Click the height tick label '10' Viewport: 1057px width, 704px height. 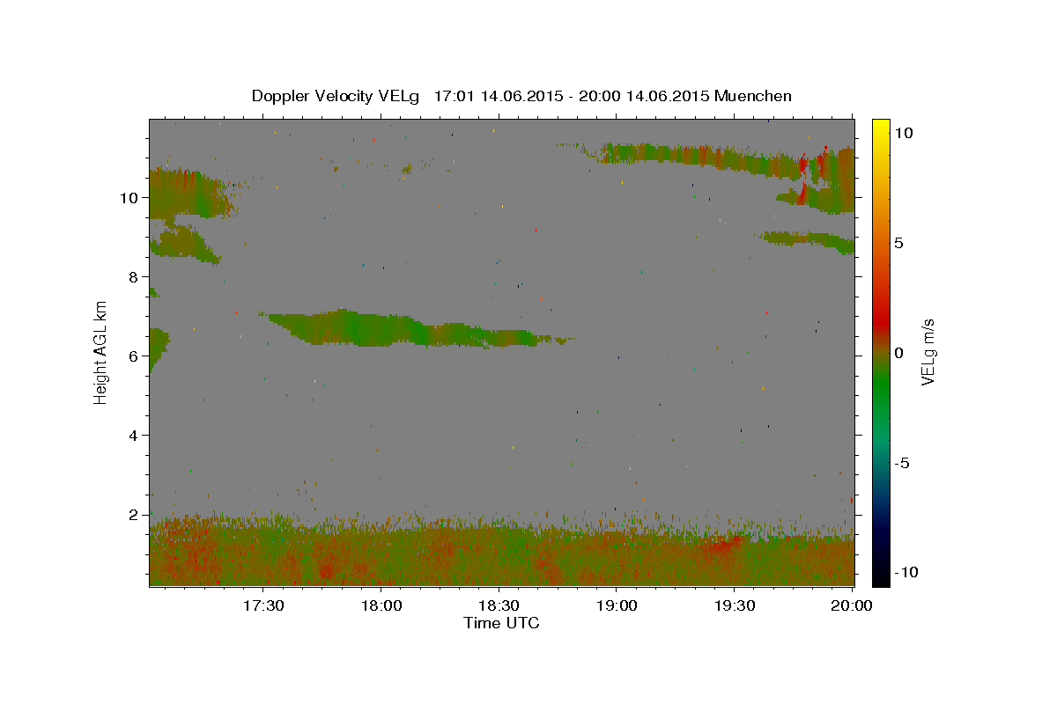click(x=131, y=197)
